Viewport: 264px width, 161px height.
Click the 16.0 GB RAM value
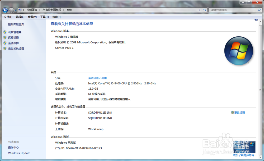click(x=93, y=89)
